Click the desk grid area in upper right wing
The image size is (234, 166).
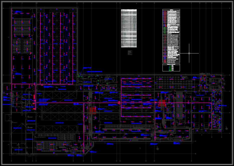[173, 81]
